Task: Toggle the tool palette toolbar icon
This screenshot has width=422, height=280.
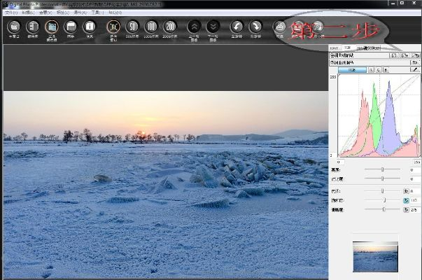Action: tap(51, 27)
